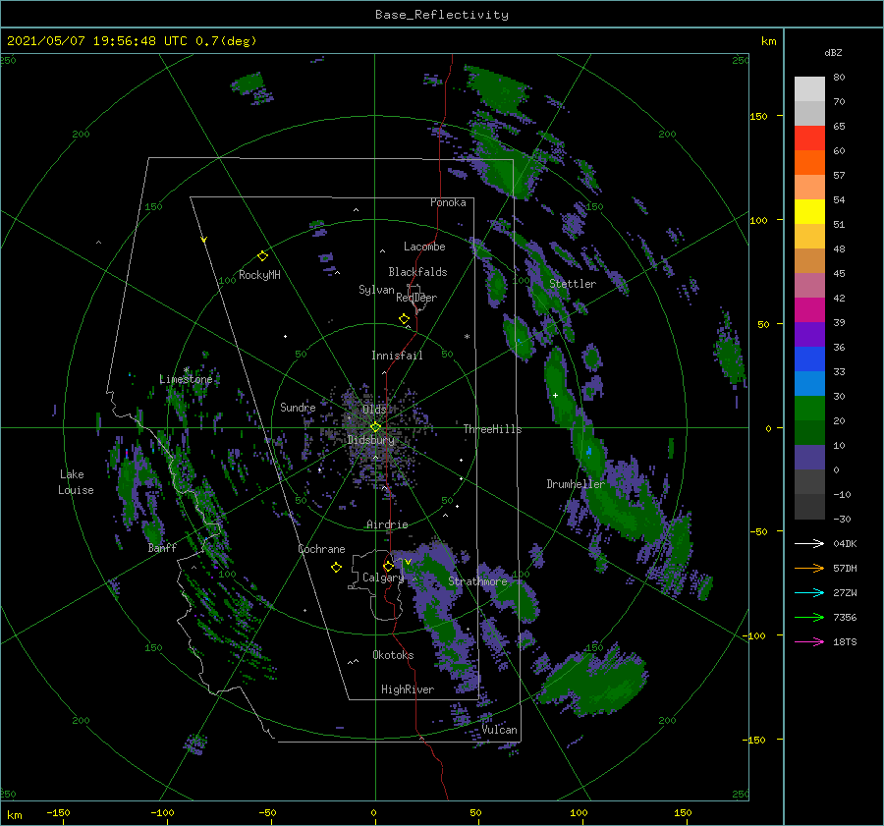Click the HighRiver label
The width and height of the screenshot is (884, 826).
pyautogui.click(x=408, y=689)
